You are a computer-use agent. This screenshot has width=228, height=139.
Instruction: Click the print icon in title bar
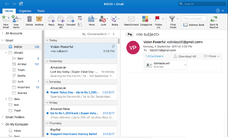[21, 4]
